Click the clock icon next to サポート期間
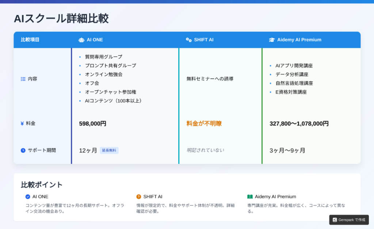The width and height of the screenshot is (374, 229). point(23,150)
